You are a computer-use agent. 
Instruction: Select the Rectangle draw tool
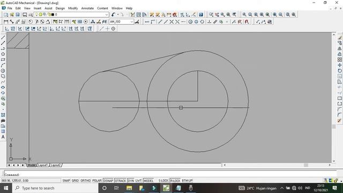click(x=3, y=60)
